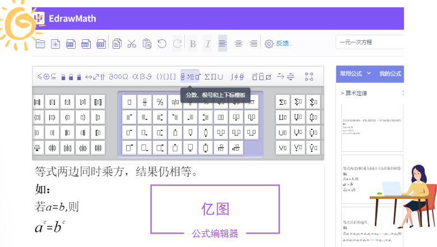
Task: Insert the % slanted fraction template
Action: coord(160,102)
